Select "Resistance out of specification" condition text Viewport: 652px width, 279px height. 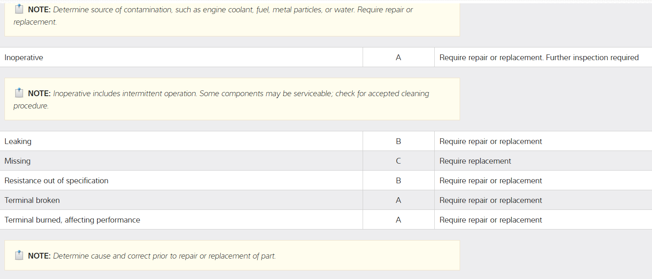pyautogui.click(x=56, y=181)
